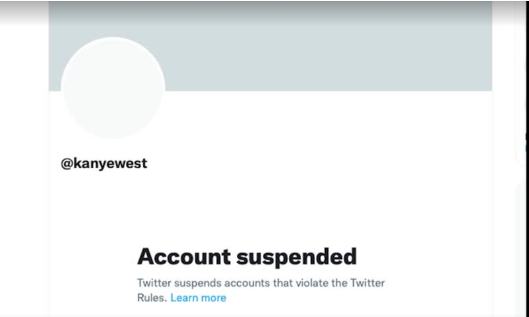
Task: Click "Twitter" at the end of first notice line
Action: [368, 282]
